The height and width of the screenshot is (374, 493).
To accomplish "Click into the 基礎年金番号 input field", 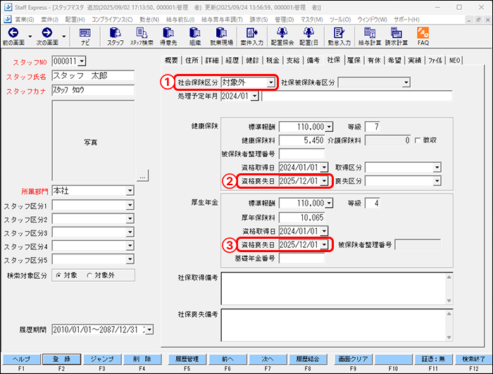I will pos(302,258).
